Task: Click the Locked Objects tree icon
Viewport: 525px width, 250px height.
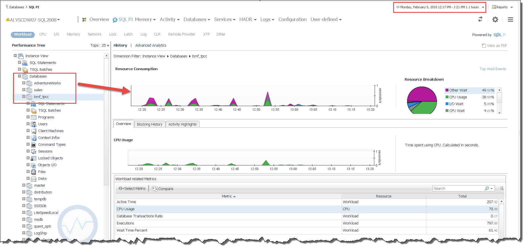Action: pyautogui.click(x=34, y=158)
